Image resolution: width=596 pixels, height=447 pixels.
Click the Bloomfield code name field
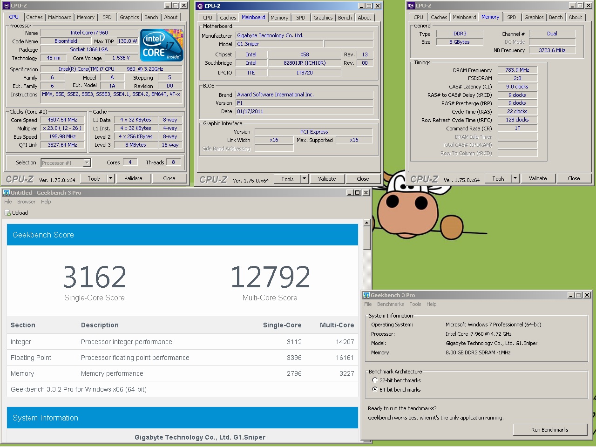coord(66,41)
